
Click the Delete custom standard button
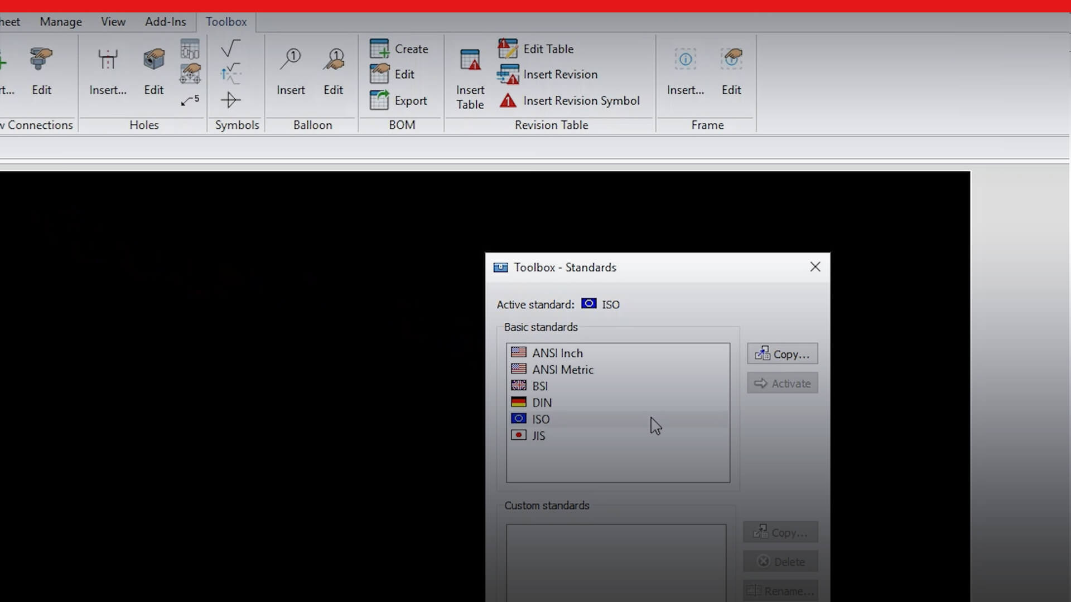click(x=781, y=562)
